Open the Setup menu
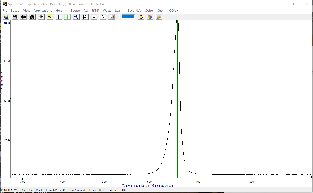This screenshot has height=193, width=313. point(15,11)
